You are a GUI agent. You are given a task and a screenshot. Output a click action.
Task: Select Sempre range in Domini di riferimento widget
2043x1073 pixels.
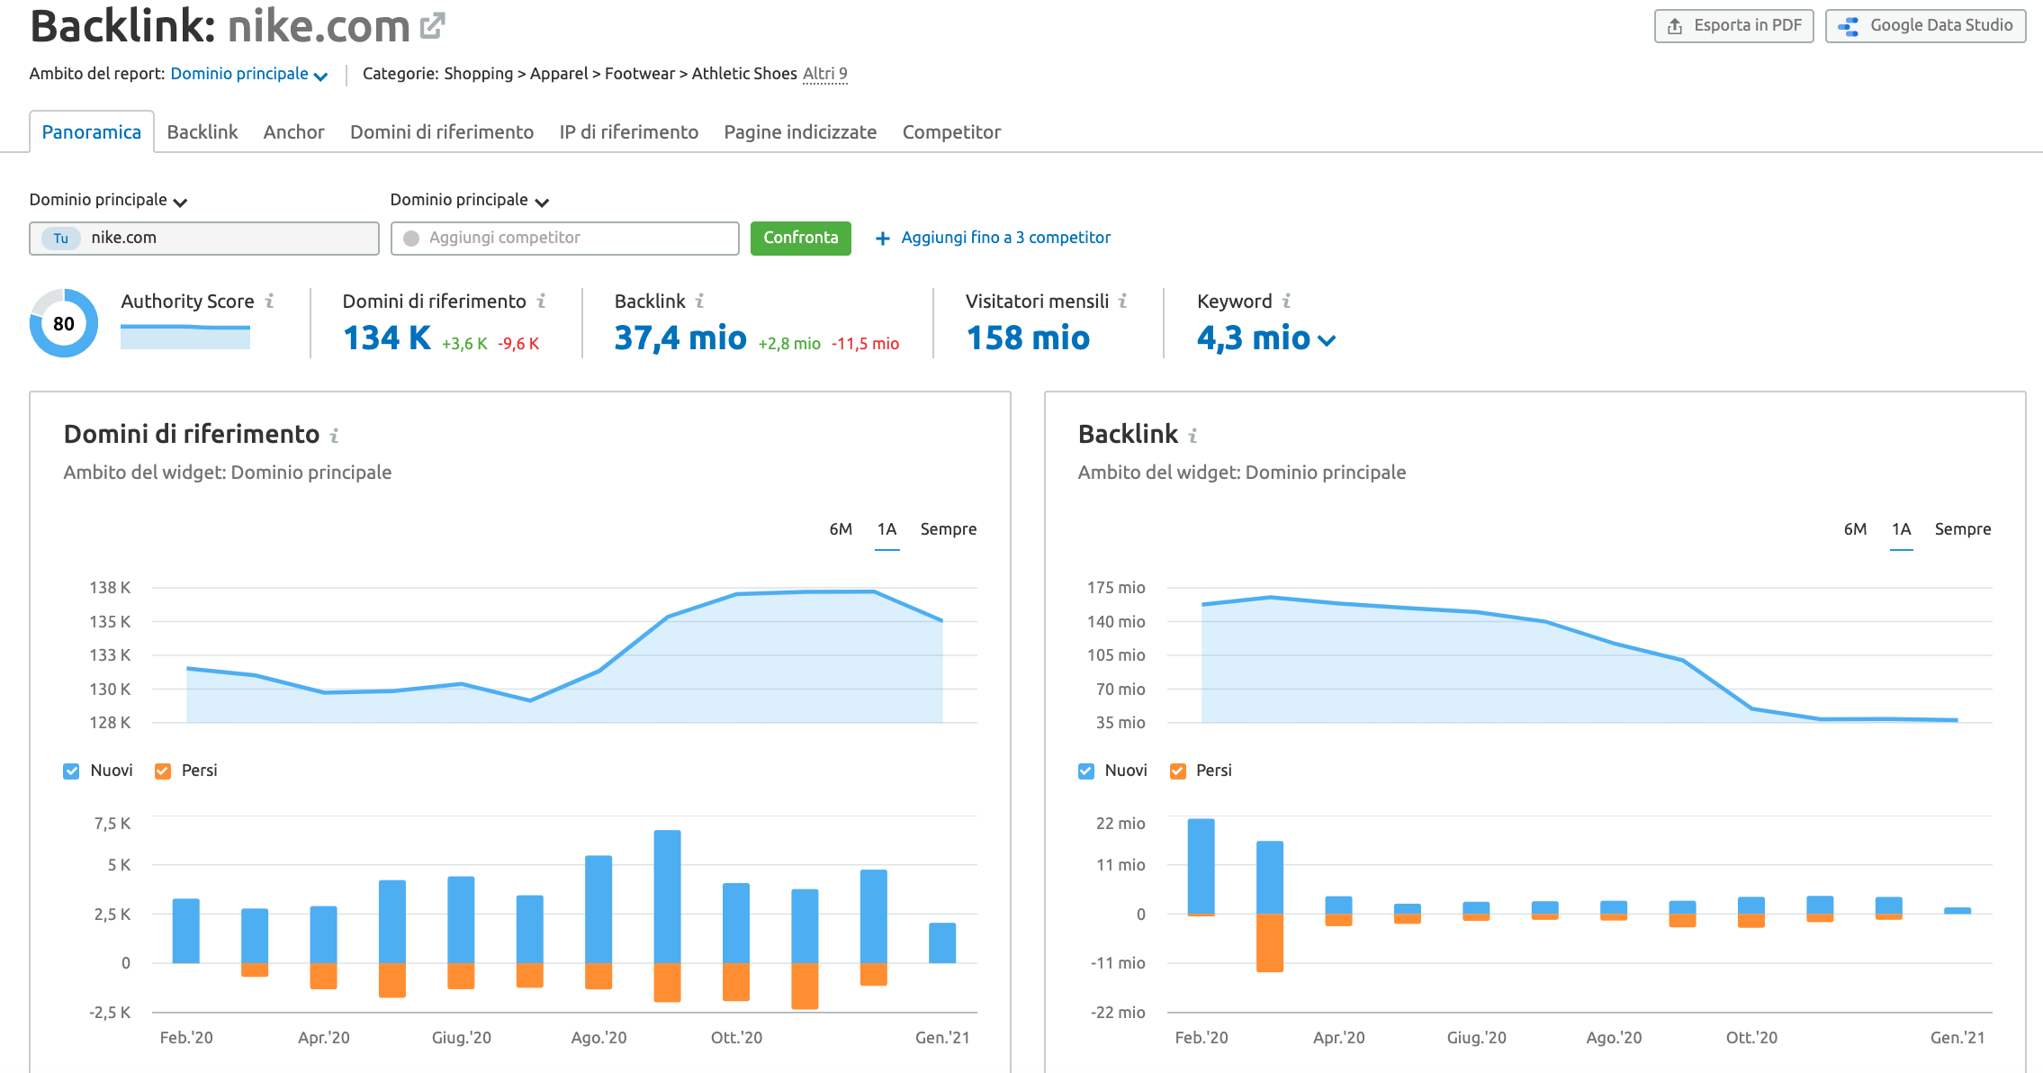tap(949, 529)
